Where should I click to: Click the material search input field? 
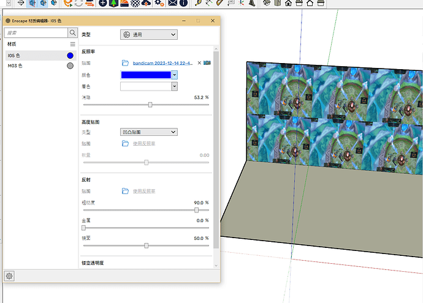[x=36, y=33]
